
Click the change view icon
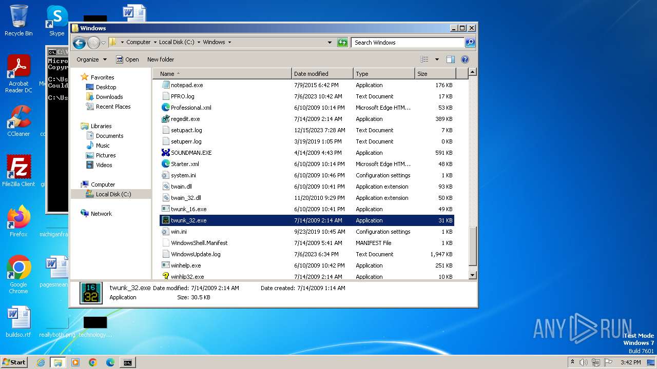click(424, 59)
